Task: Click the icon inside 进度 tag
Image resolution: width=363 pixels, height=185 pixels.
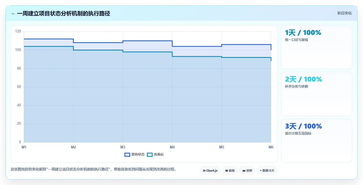Action: click(x=244, y=171)
